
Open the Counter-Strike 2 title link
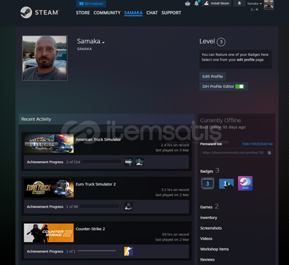[x=90, y=229]
